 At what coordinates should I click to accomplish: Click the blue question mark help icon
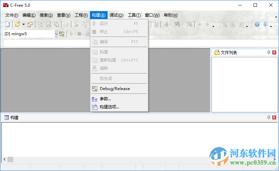pyautogui.click(x=257, y=24)
